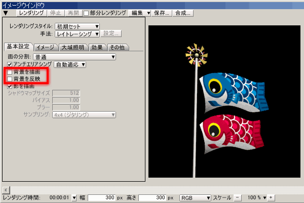Switch to the 基本設定 tab
Screen dimensions: 304x203
click(x=18, y=47)
